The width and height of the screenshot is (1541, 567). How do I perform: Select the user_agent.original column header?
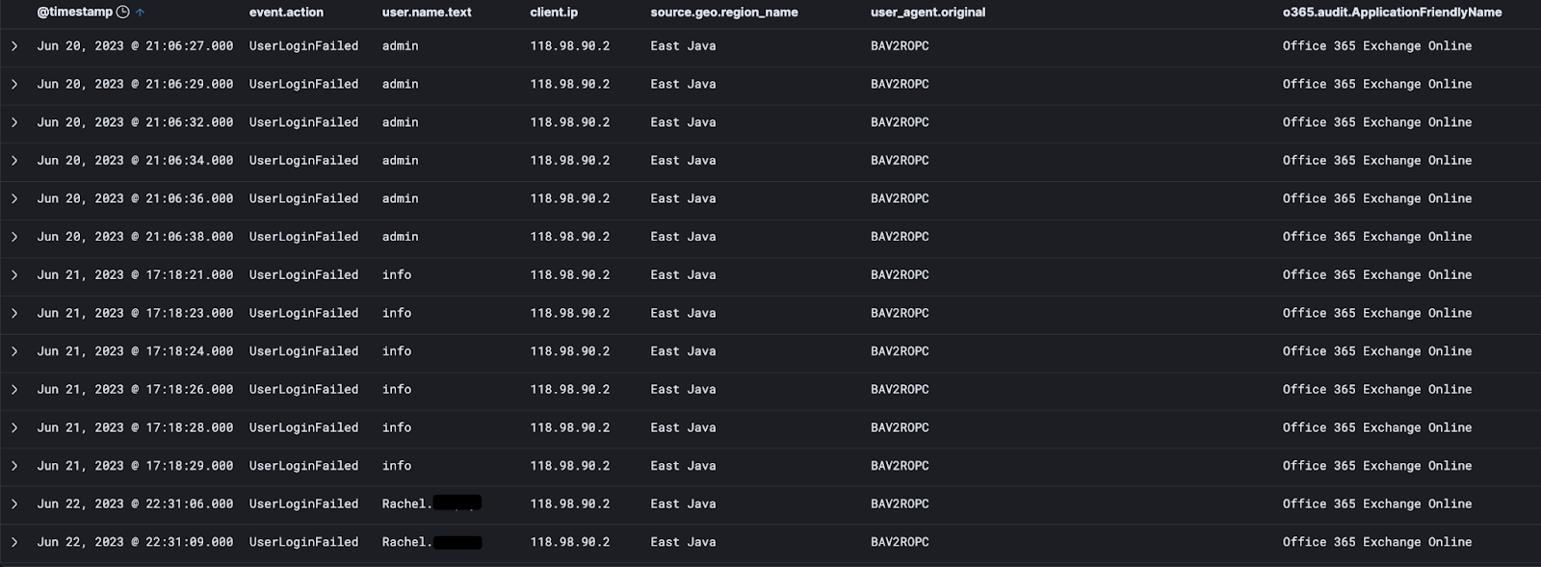(x=927, y=12)
